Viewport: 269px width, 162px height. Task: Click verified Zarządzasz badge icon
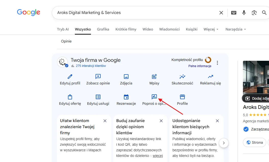pos(246,129)
